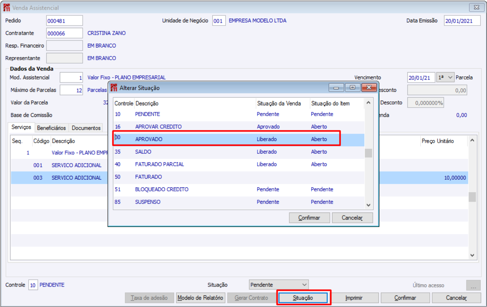The height and width of the screenshot is (307, 487).
Task: Click the Modelo de Relatório button
Action: click(200, 298)
